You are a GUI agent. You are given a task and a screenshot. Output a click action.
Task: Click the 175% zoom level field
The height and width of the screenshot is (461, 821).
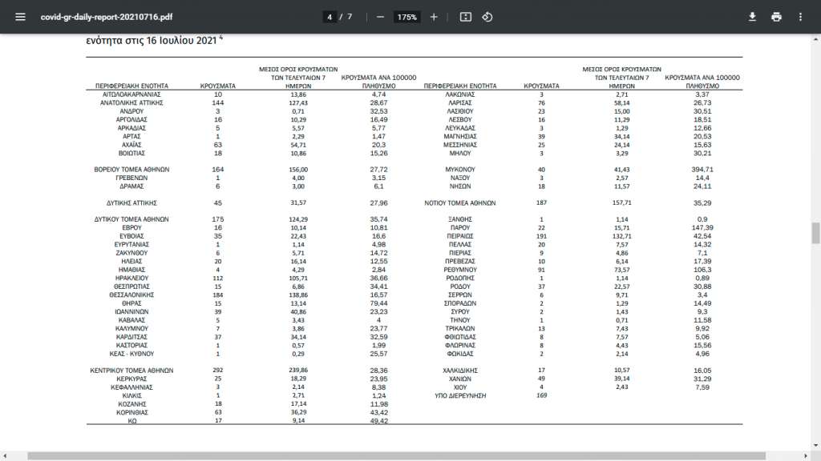pos(406,17)
